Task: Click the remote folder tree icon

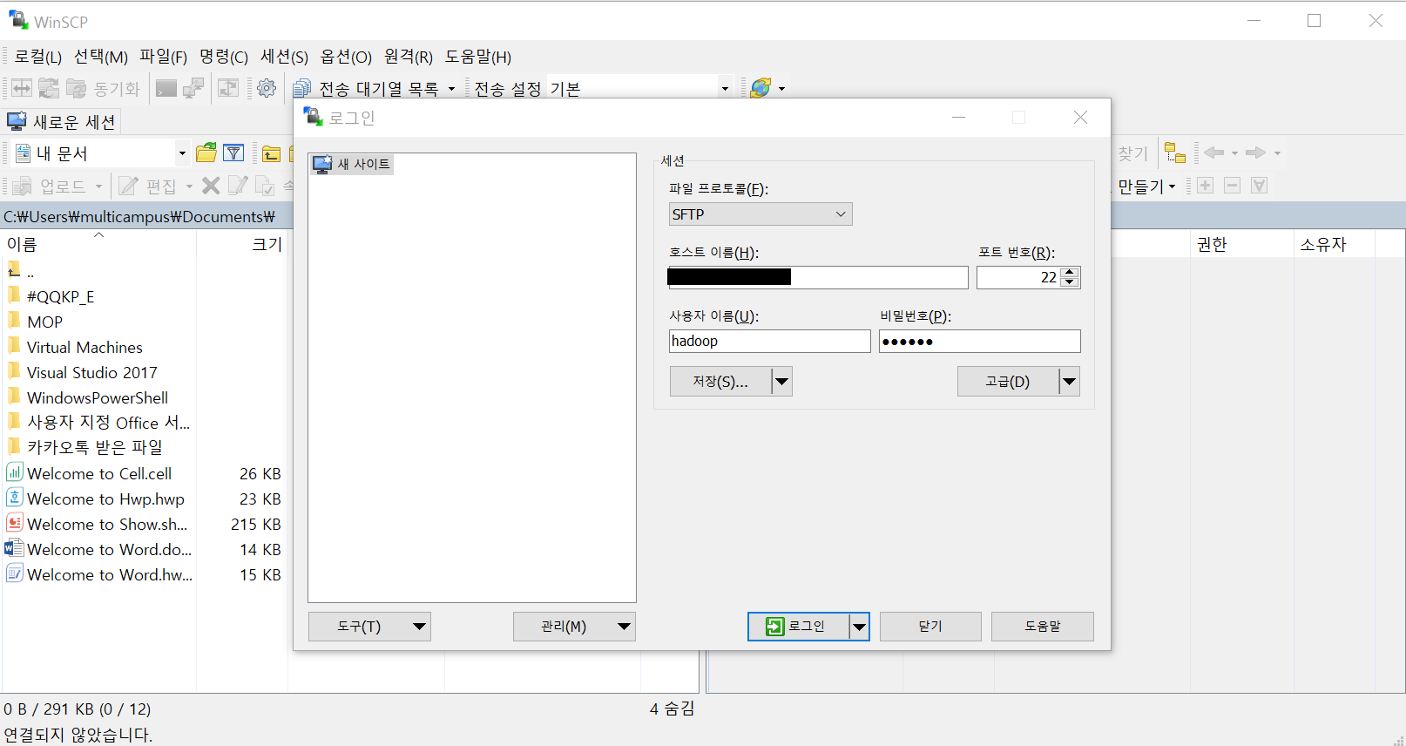Action: (1175, 153)
